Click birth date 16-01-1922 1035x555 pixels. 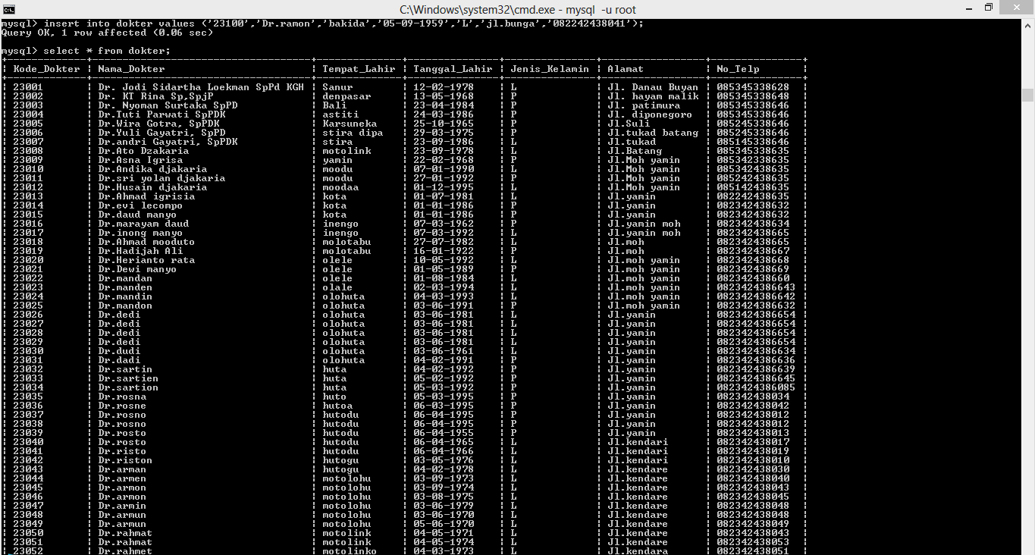pos(444,251)
